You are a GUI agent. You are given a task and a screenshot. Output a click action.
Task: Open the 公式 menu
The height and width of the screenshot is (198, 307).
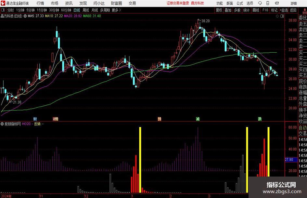239,3
